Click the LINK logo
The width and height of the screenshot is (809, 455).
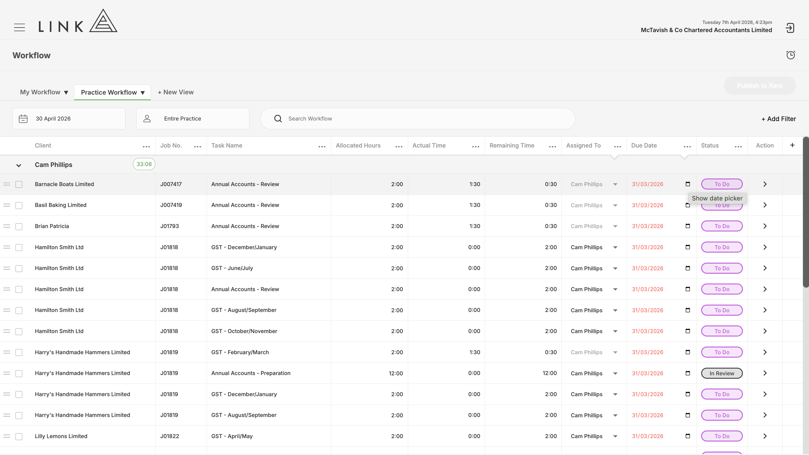click(78, 21)
